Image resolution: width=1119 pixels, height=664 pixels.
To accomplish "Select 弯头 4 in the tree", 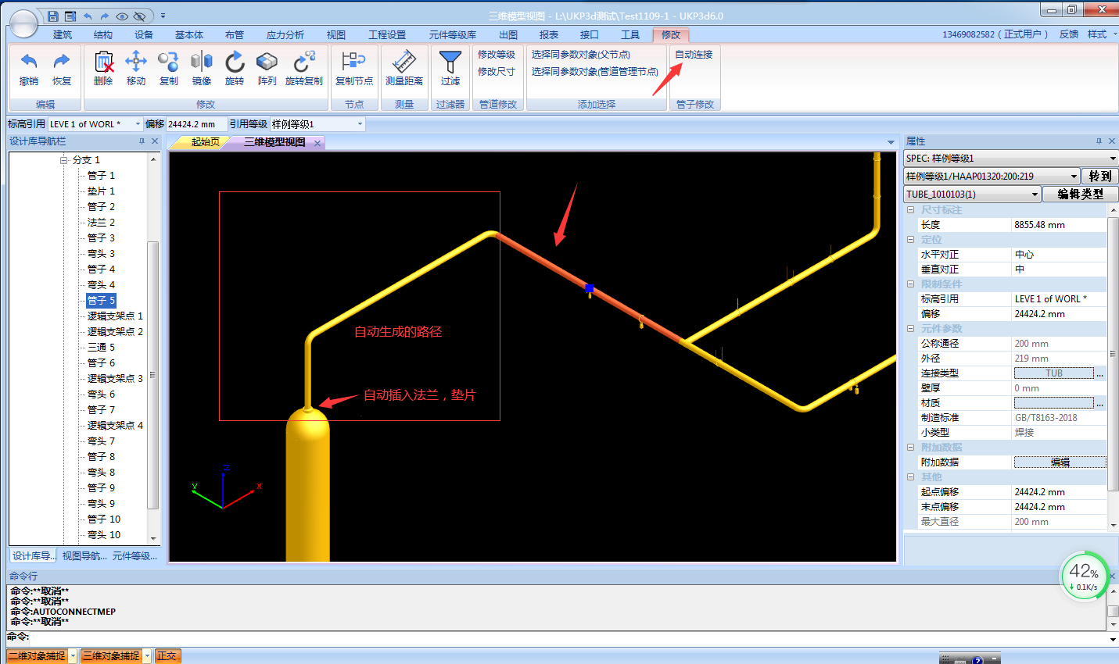I will pyautogui.click(x=101, y=285).
